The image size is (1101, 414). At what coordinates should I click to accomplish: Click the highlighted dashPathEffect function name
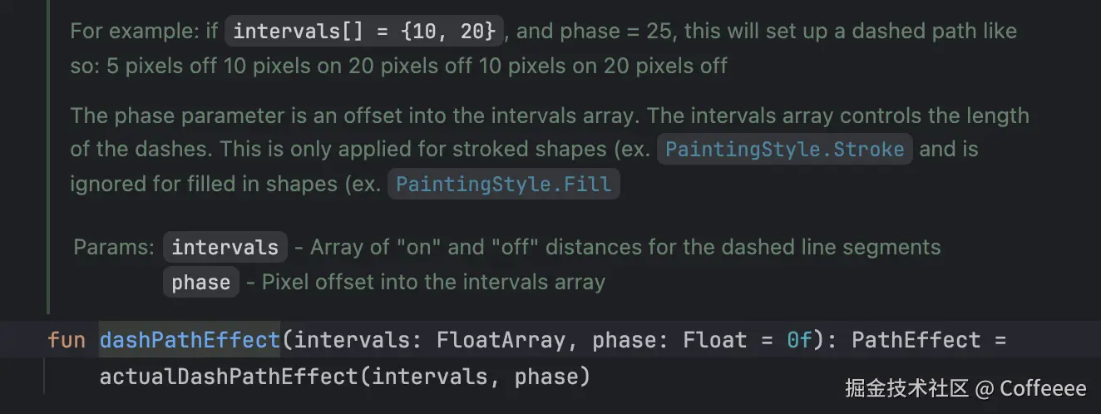tap(190, 340)
